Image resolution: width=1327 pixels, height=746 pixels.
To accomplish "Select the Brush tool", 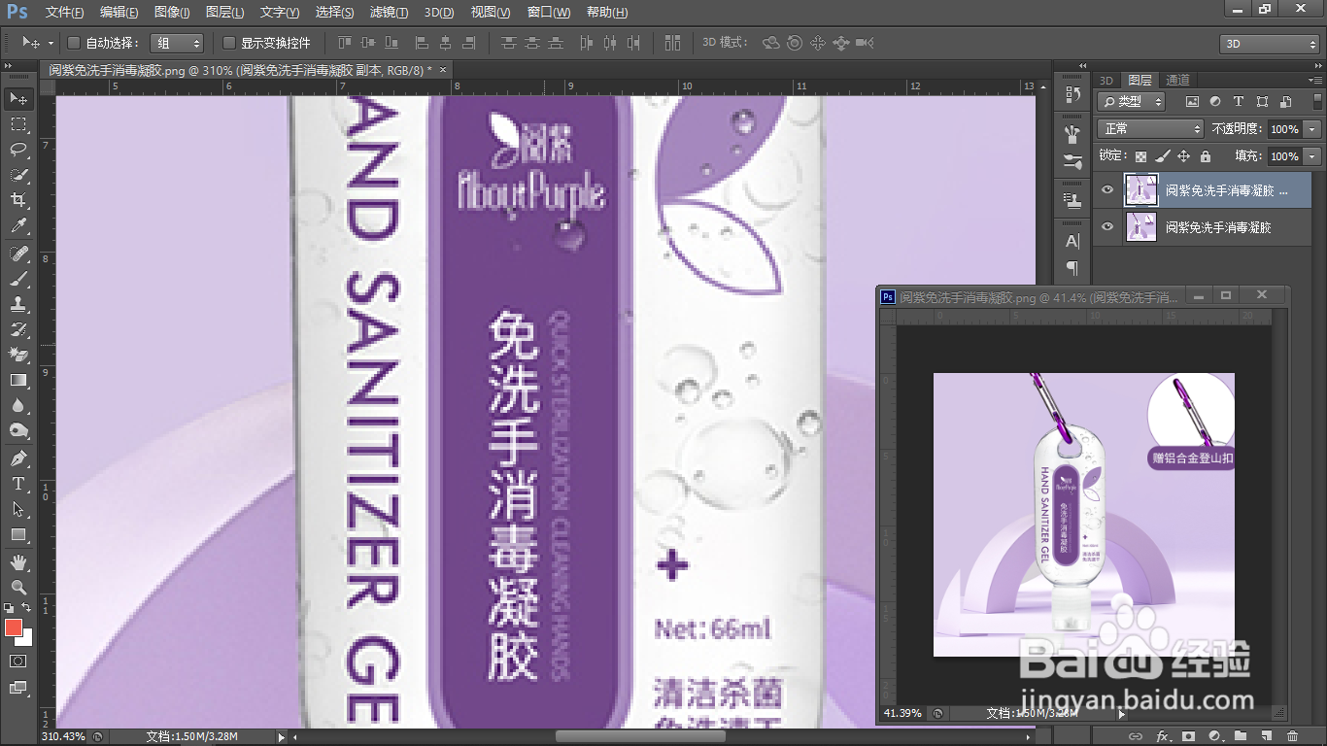I will [x=18, y=279].
